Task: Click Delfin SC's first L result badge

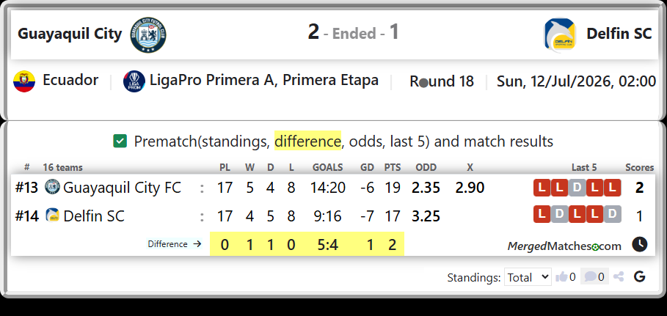Action: pyautogui.click(x=542, y=214)
